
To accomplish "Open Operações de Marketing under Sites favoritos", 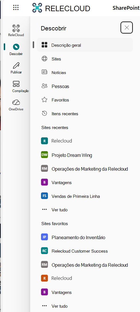I will (85, 265).
